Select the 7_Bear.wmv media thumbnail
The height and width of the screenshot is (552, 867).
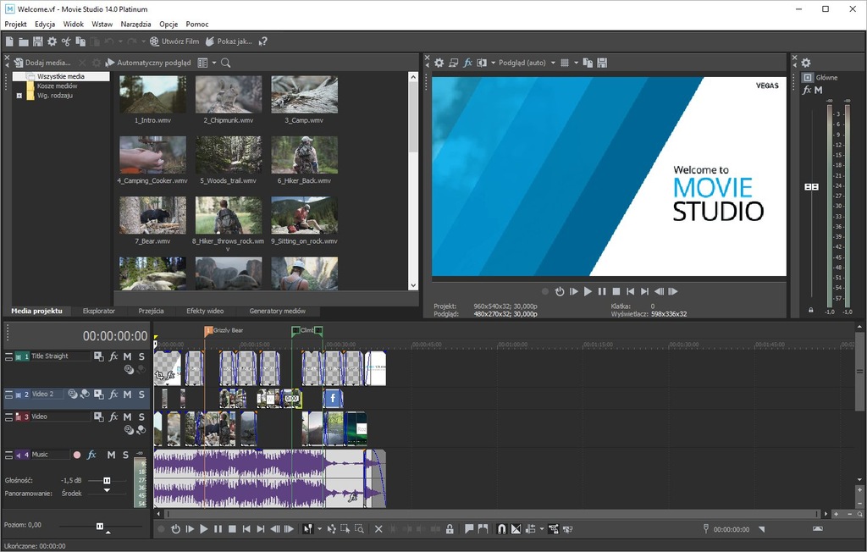(152, 216)
